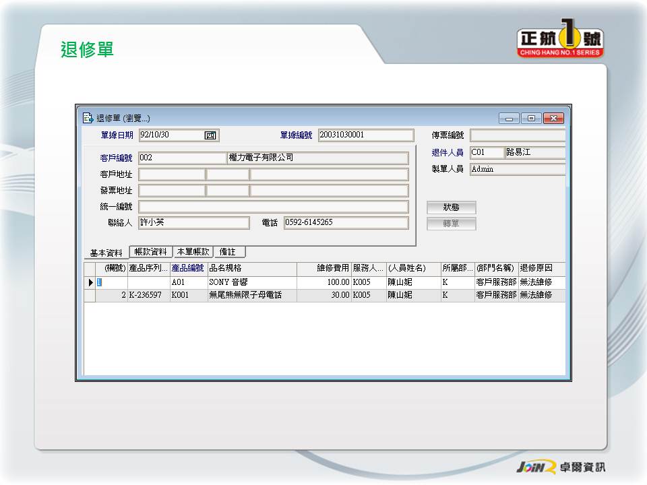Select the 電話 field 0592-6145265
647x485 pixels.
[346, 223]
